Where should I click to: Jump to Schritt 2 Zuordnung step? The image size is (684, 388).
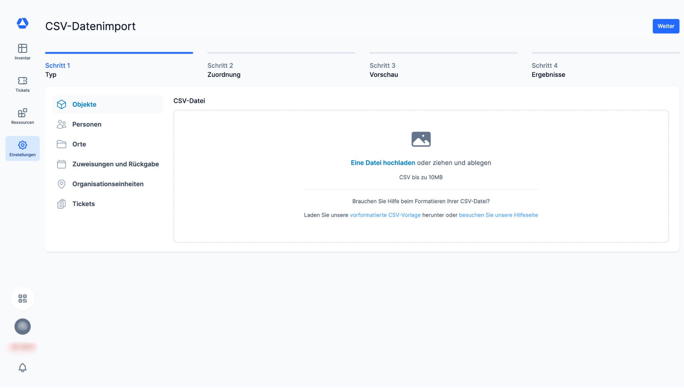(x=224, y=70)
